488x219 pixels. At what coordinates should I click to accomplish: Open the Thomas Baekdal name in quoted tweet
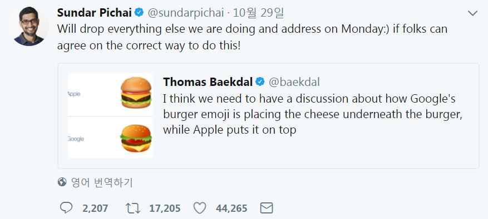click(208, 82)
